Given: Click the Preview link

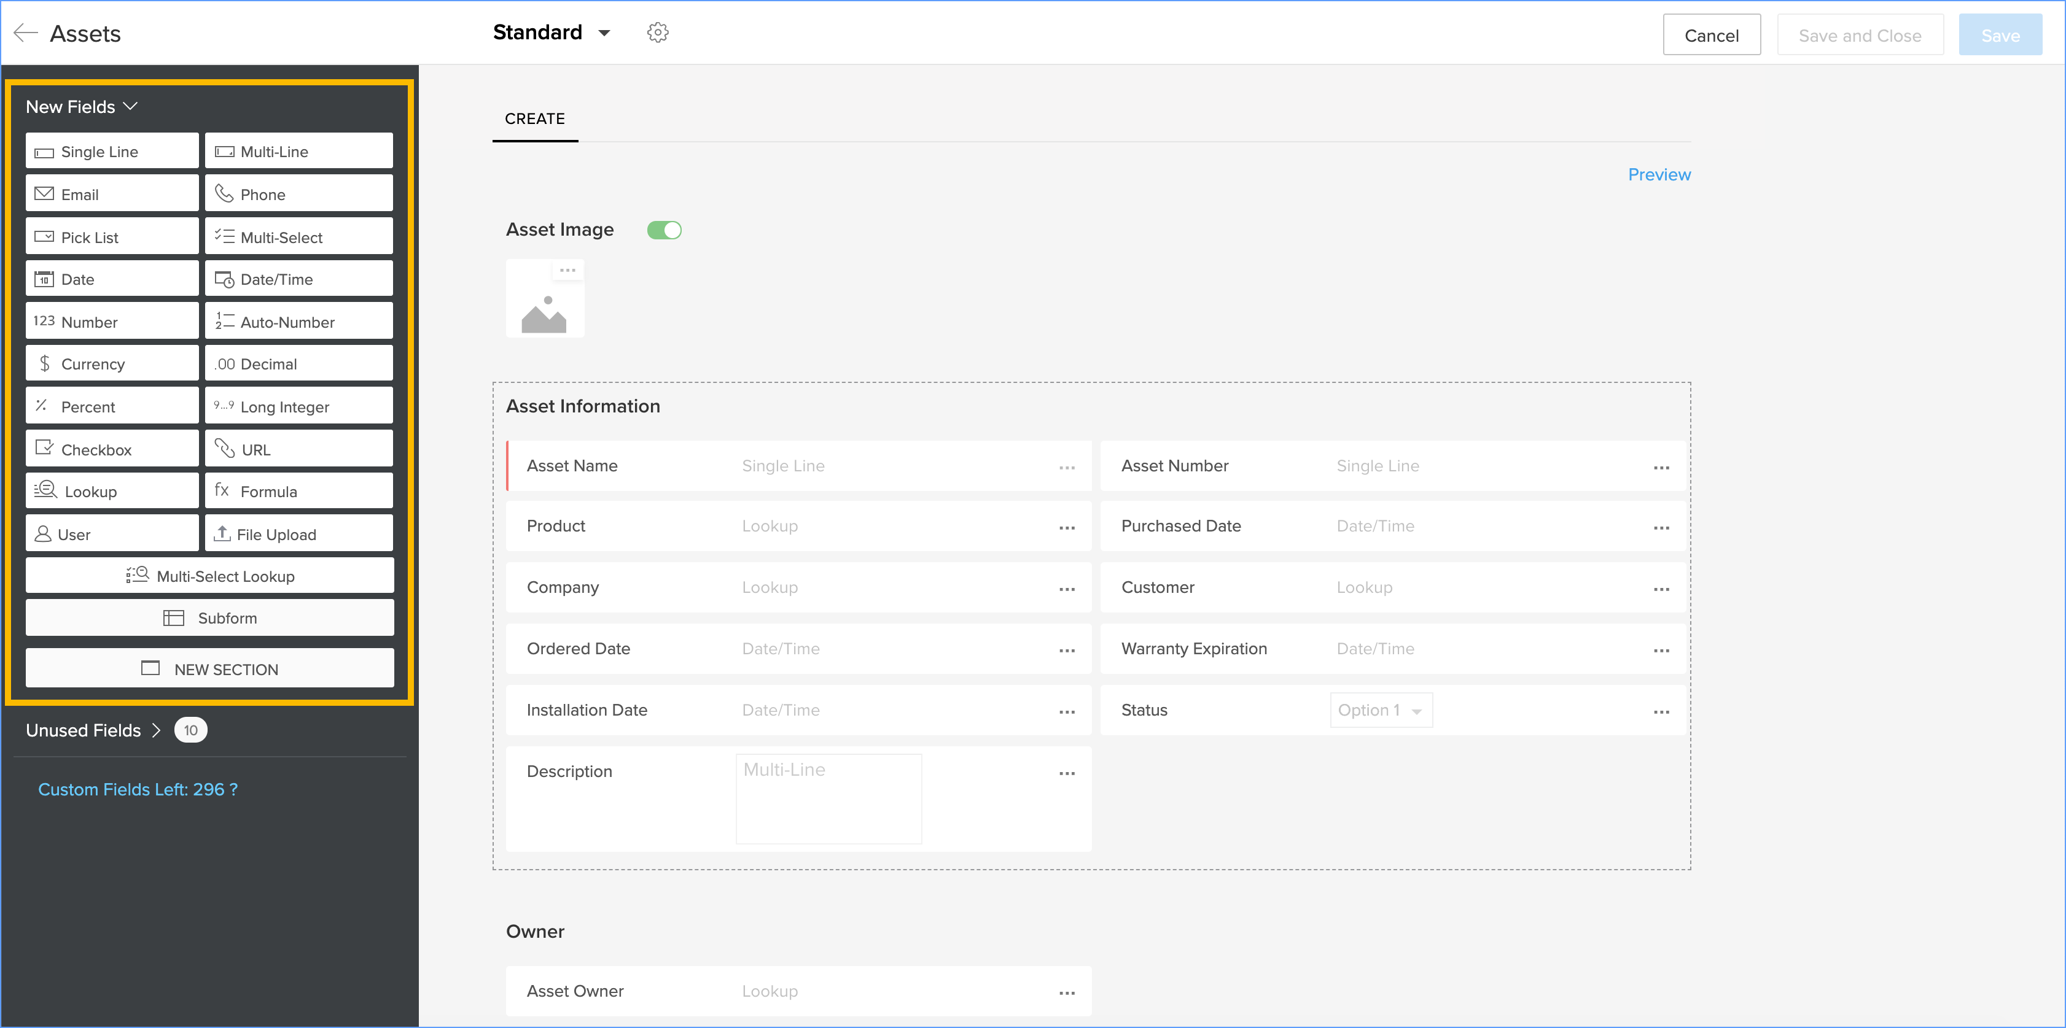Looking at the screenshot, I should (x=1659, y=175).
